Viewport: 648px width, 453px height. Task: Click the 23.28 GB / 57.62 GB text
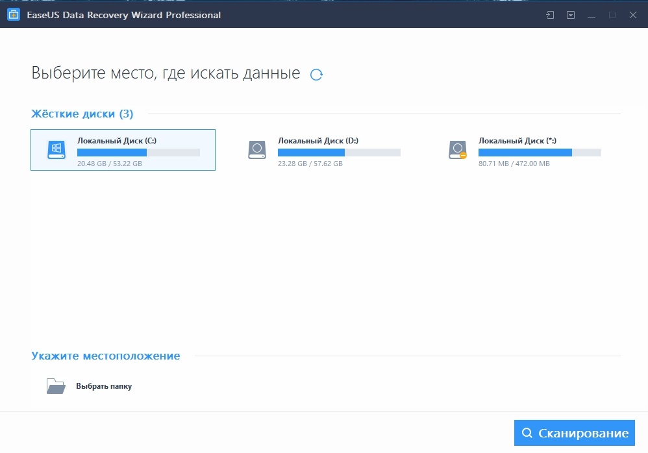[310, 164]
